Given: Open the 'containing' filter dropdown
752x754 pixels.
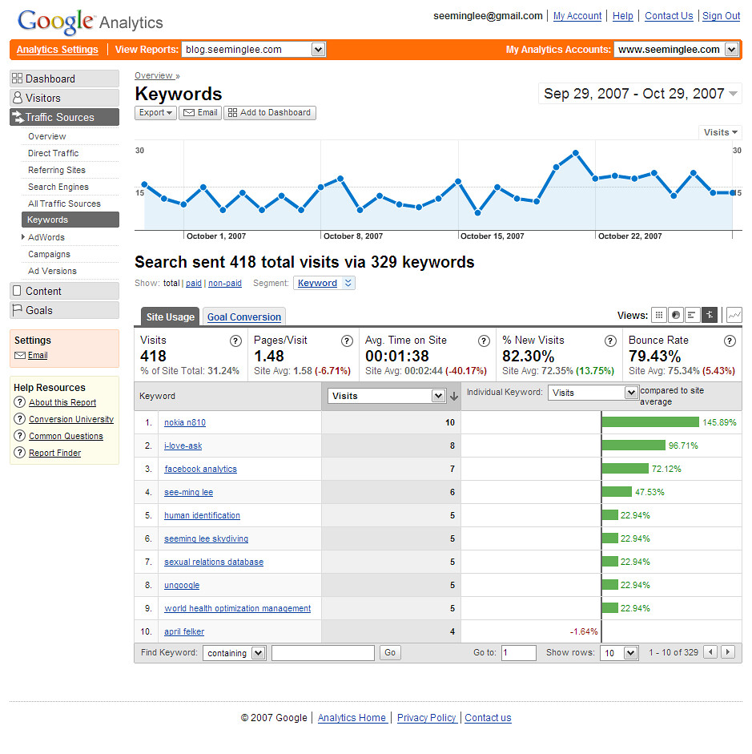Looking at the screenshot, I should click(x=235, y=653).
